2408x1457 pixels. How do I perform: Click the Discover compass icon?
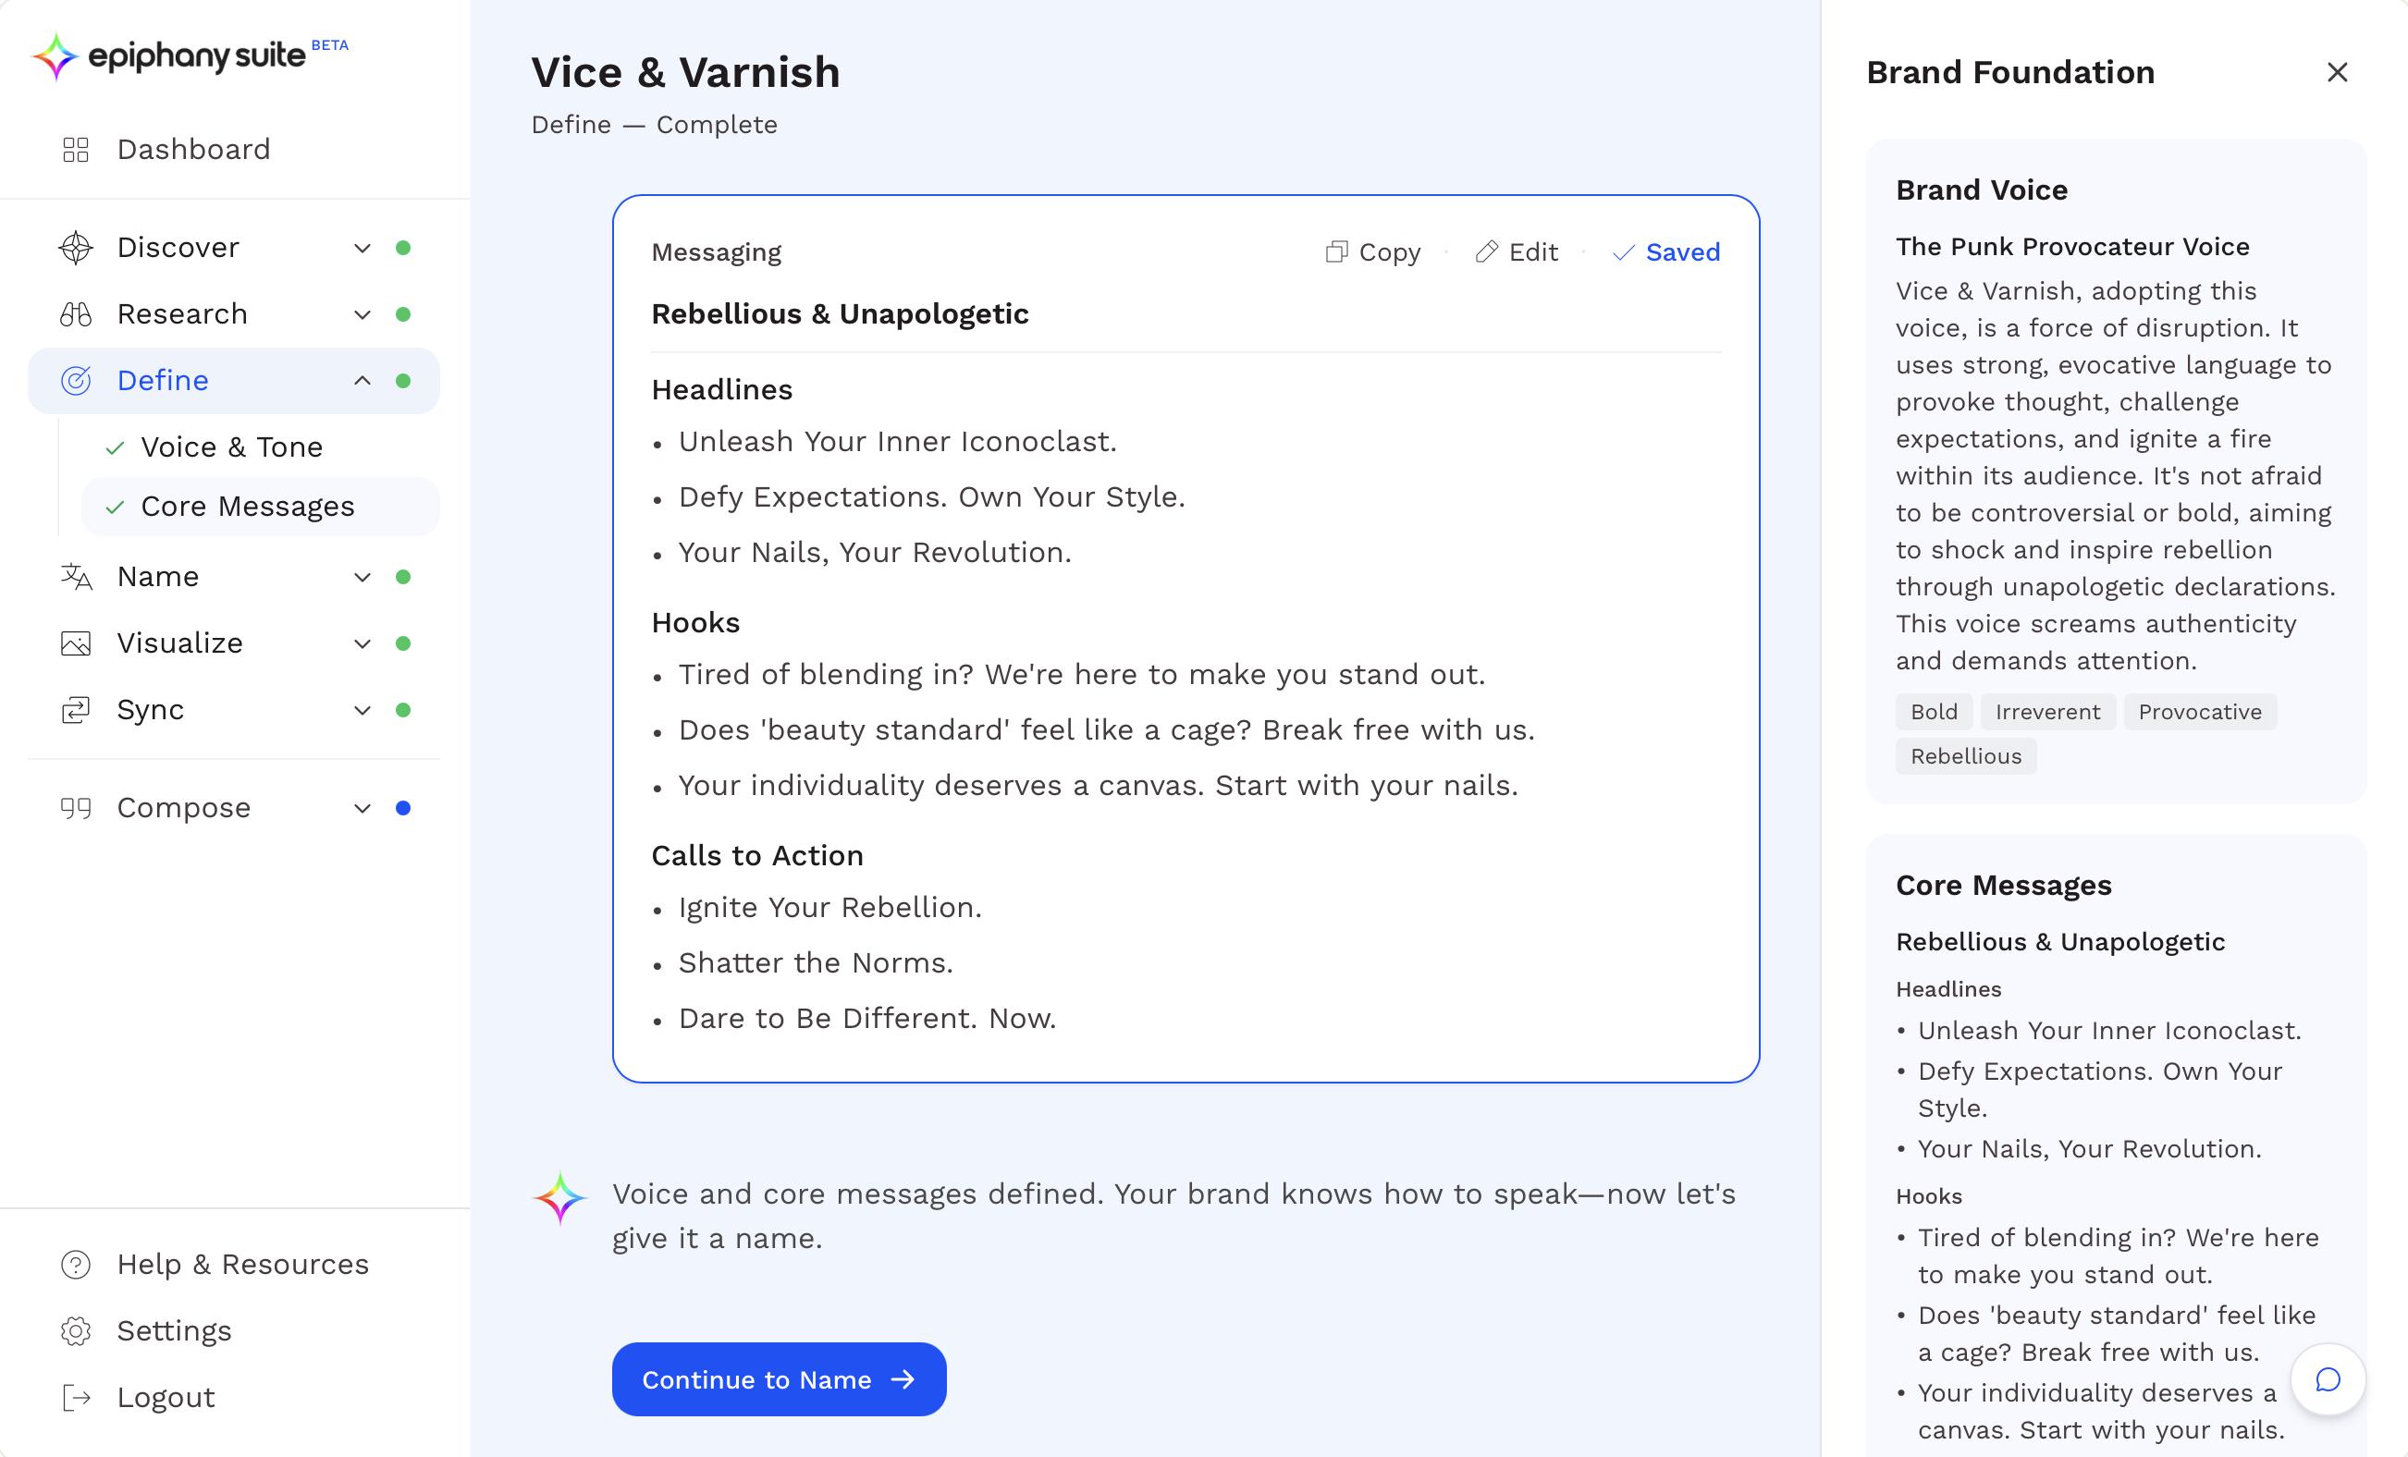pos(75,248)
